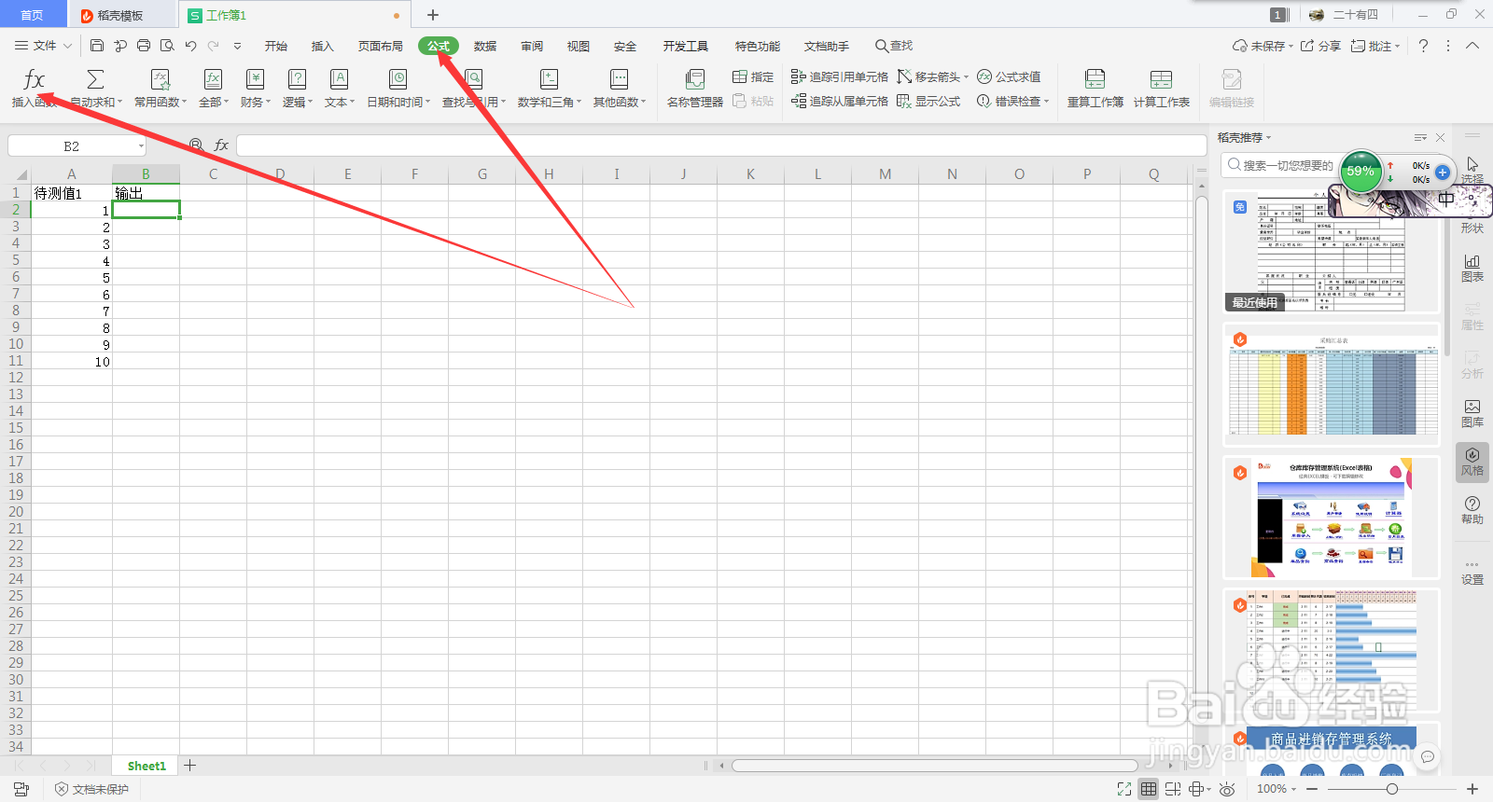The height and width of the screenshot is (802, 1493).
Task: Expand the 移去箭头 dropdown arrow
Action: click(966, 76)
